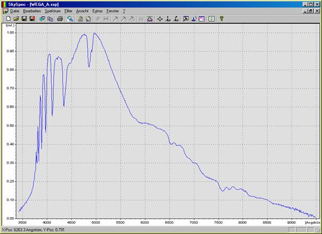Click the '?' help menu item
Screen dimensions: 322x234
point(124,11)
